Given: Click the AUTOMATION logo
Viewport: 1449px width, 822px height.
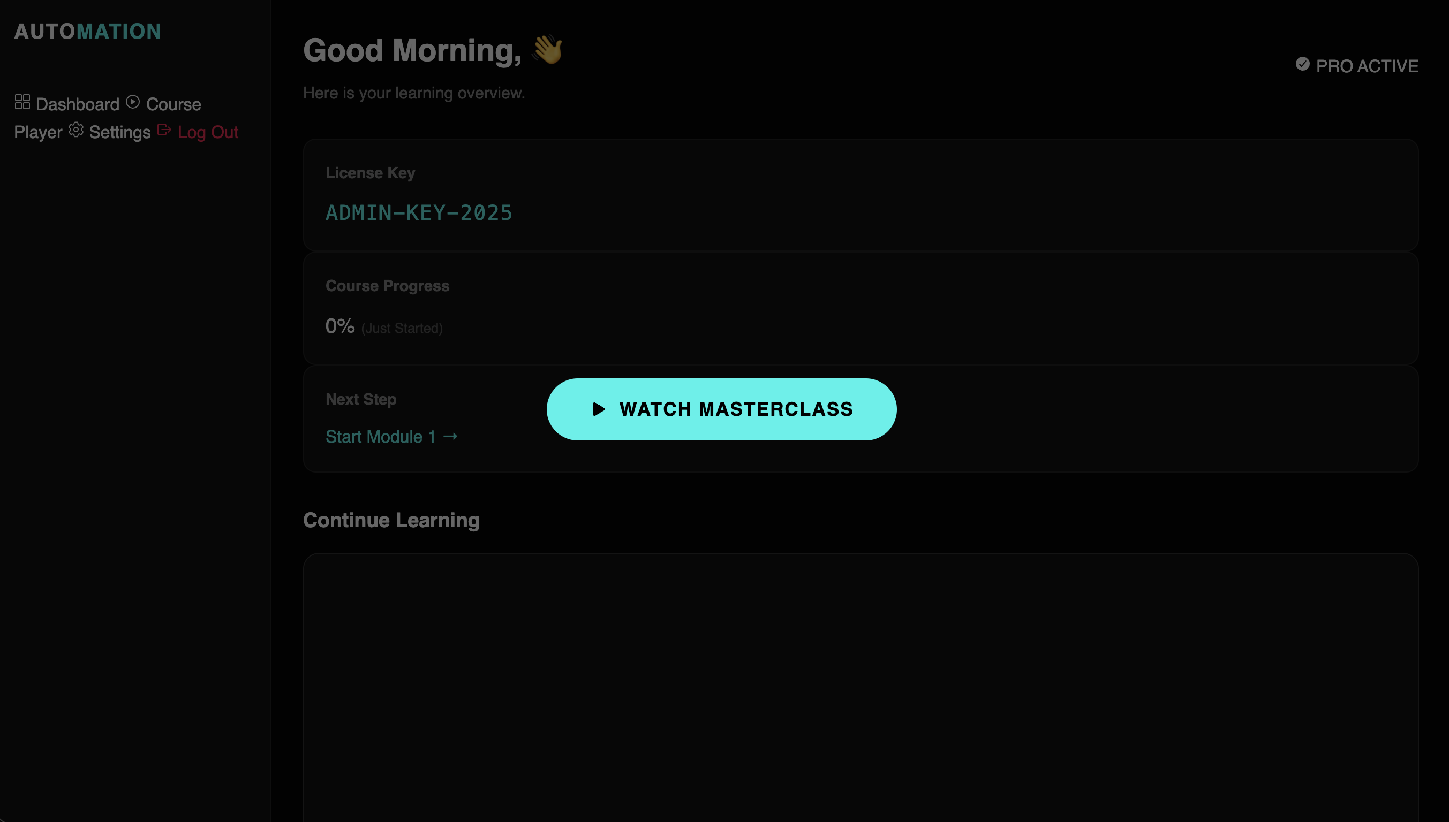Looking at the screenshot, I should click(x=88, y=32).
